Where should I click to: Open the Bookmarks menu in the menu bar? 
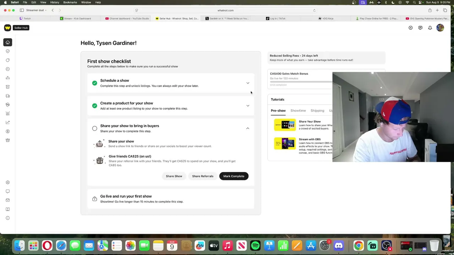point(70,2)
